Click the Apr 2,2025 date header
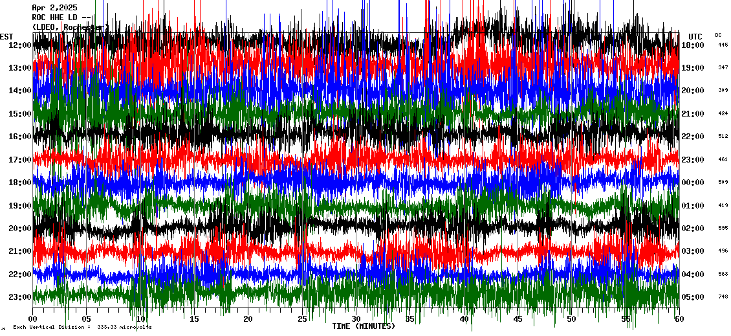The width and height of the screenshot is (731, 336). (54, 8)
